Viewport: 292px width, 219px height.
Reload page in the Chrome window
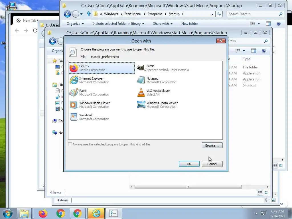[35, 30]
